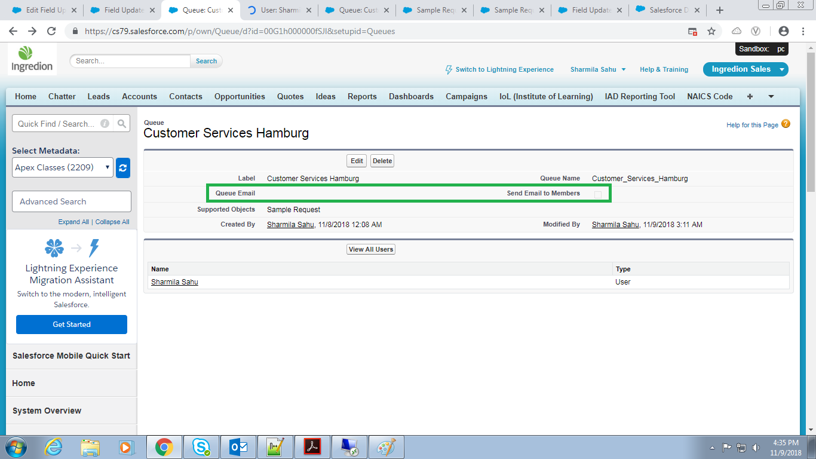Image resolution: width=816 pixels, height=459 pixels.
Task: Click the browser Back arrow
Action: (x=13, y=31)
